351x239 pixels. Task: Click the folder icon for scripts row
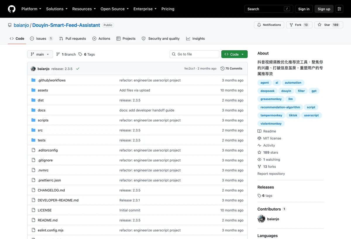[33, 120]
